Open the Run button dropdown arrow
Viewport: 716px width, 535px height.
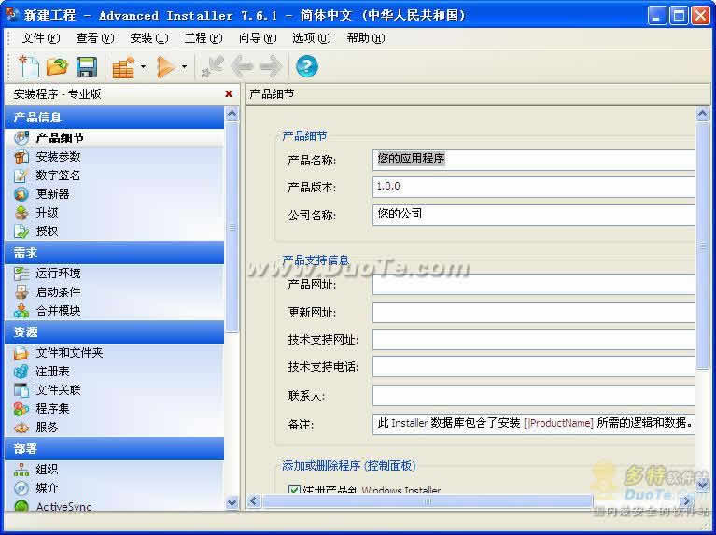[184, 67]
